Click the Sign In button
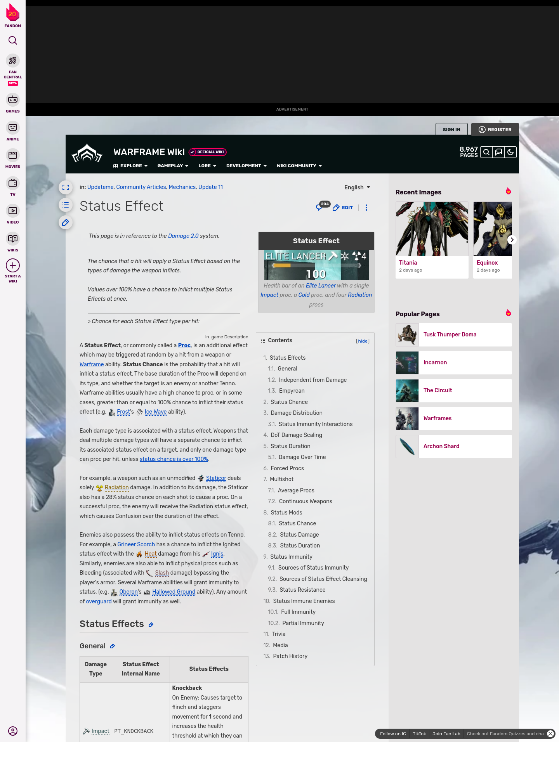Viewport: 559px width, 776px height. pyautogui.click(x=451, y=130)
